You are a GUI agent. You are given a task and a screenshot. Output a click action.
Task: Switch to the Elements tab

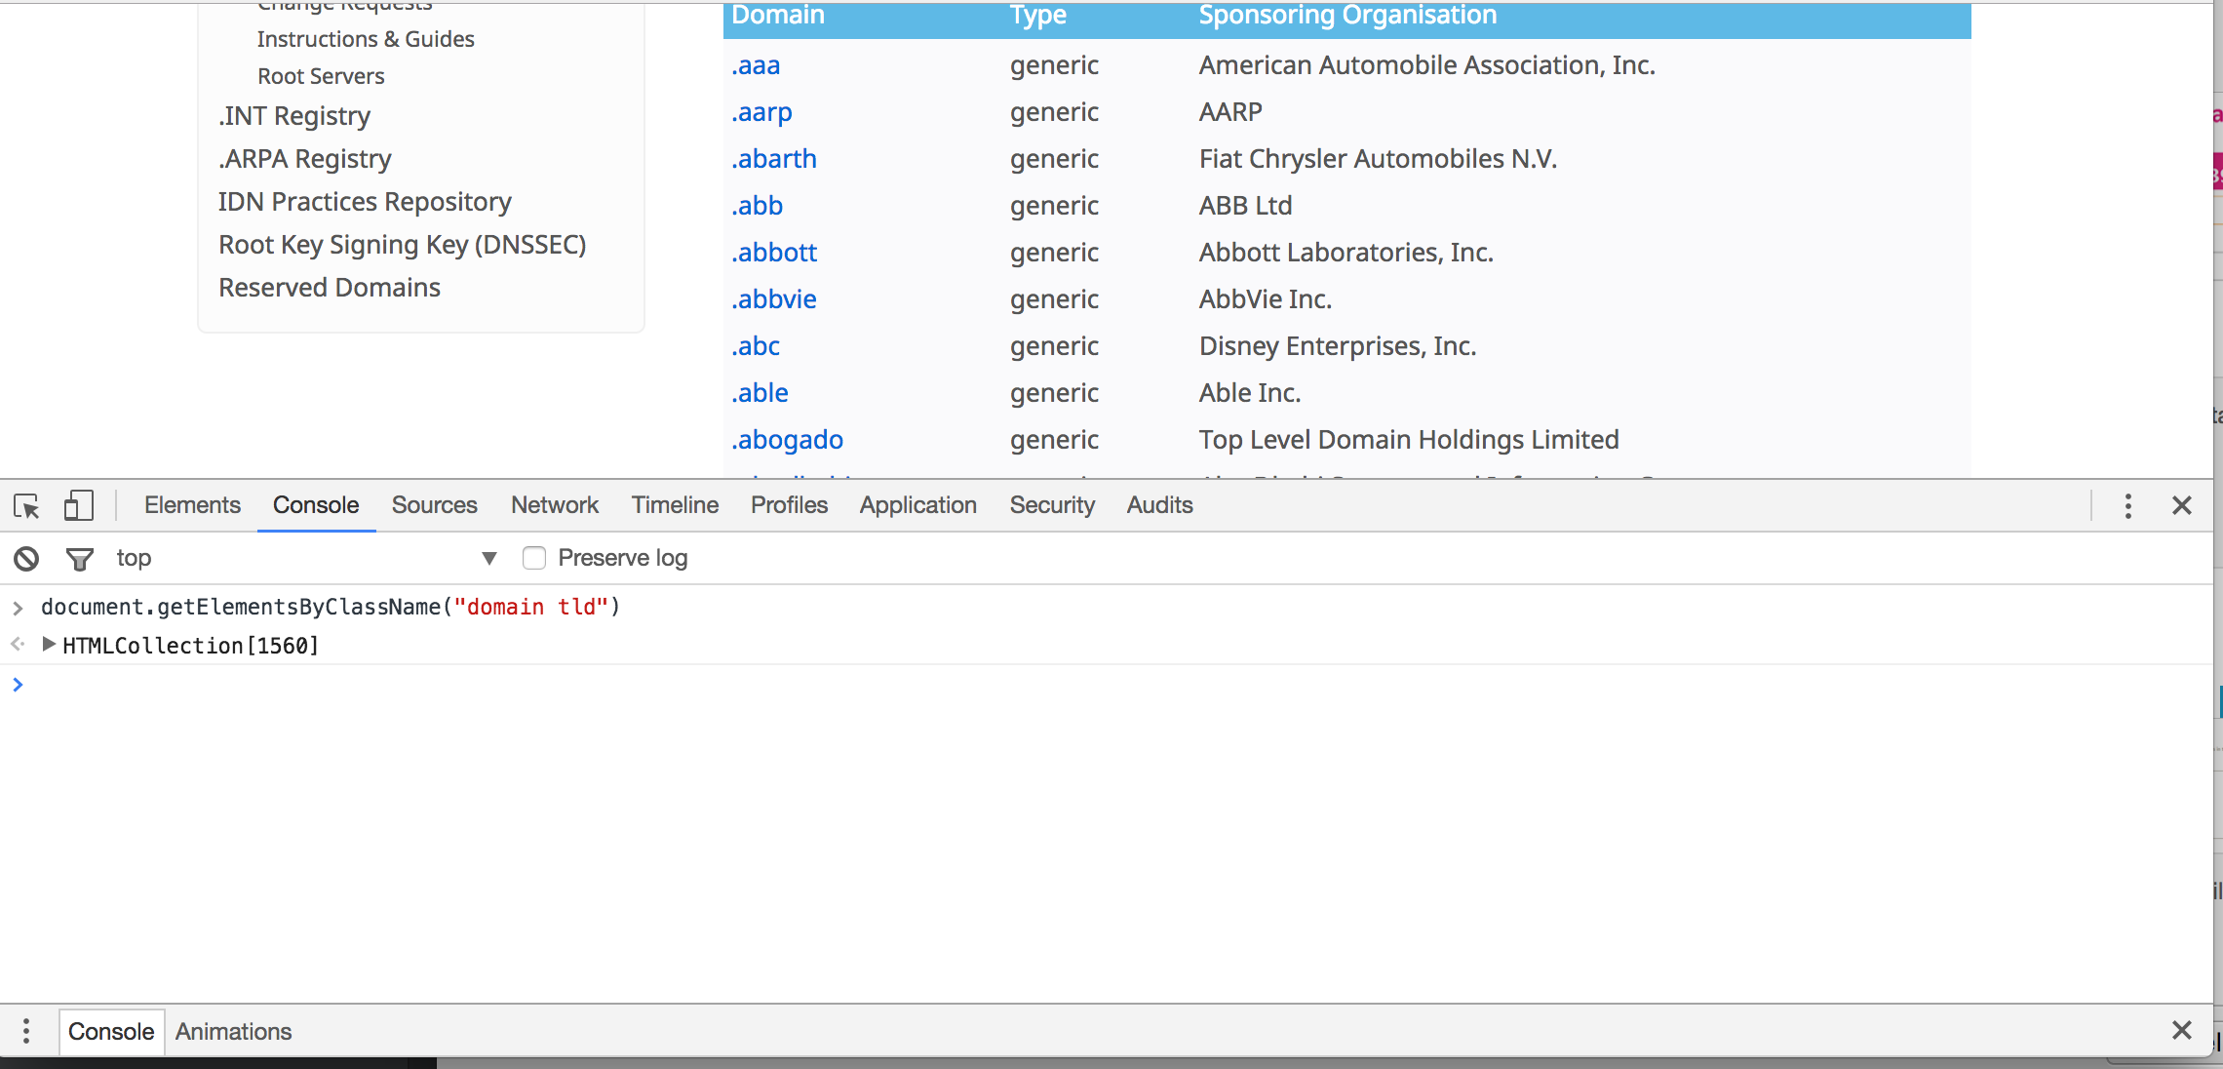pos(192,505)
